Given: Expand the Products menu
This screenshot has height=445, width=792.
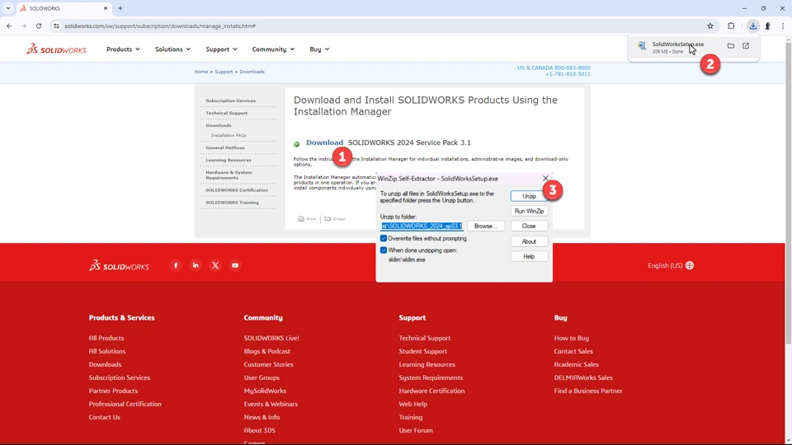Looking at the screenshot, I should [123, 49].
